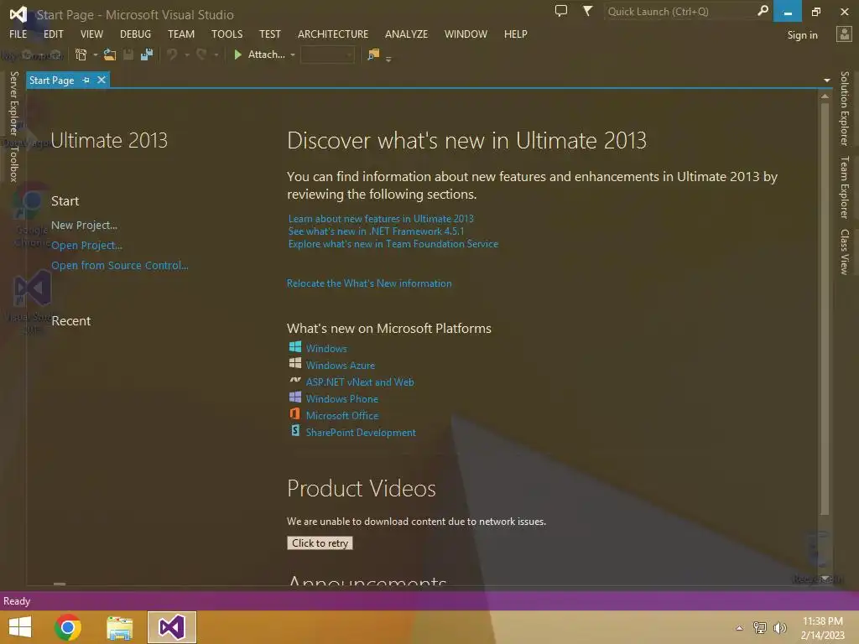Open the document tab list dropdown arrow
This screenshot has width=859, height=644.
826,80
